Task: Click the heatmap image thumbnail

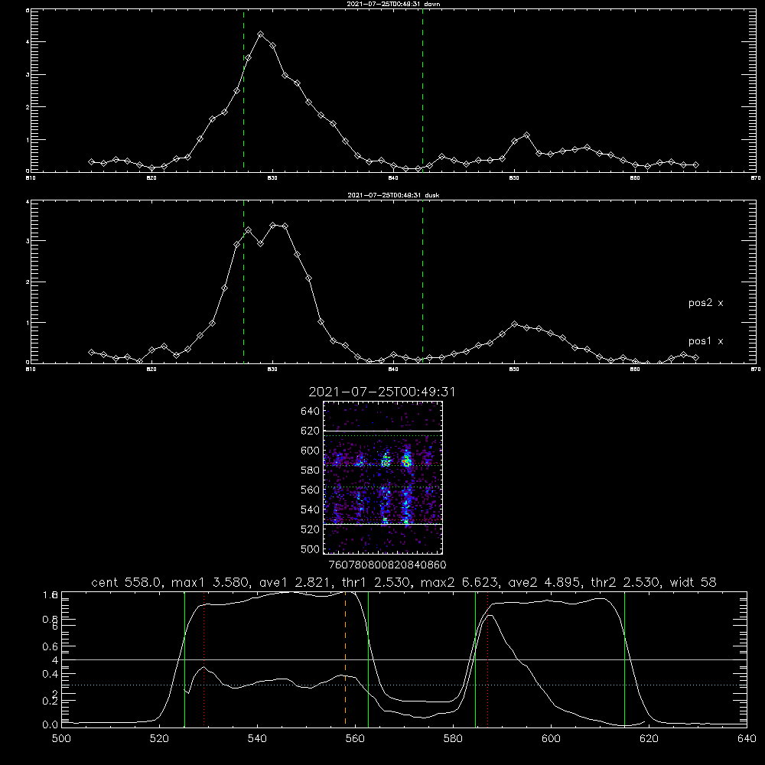Action: [382, 477]
